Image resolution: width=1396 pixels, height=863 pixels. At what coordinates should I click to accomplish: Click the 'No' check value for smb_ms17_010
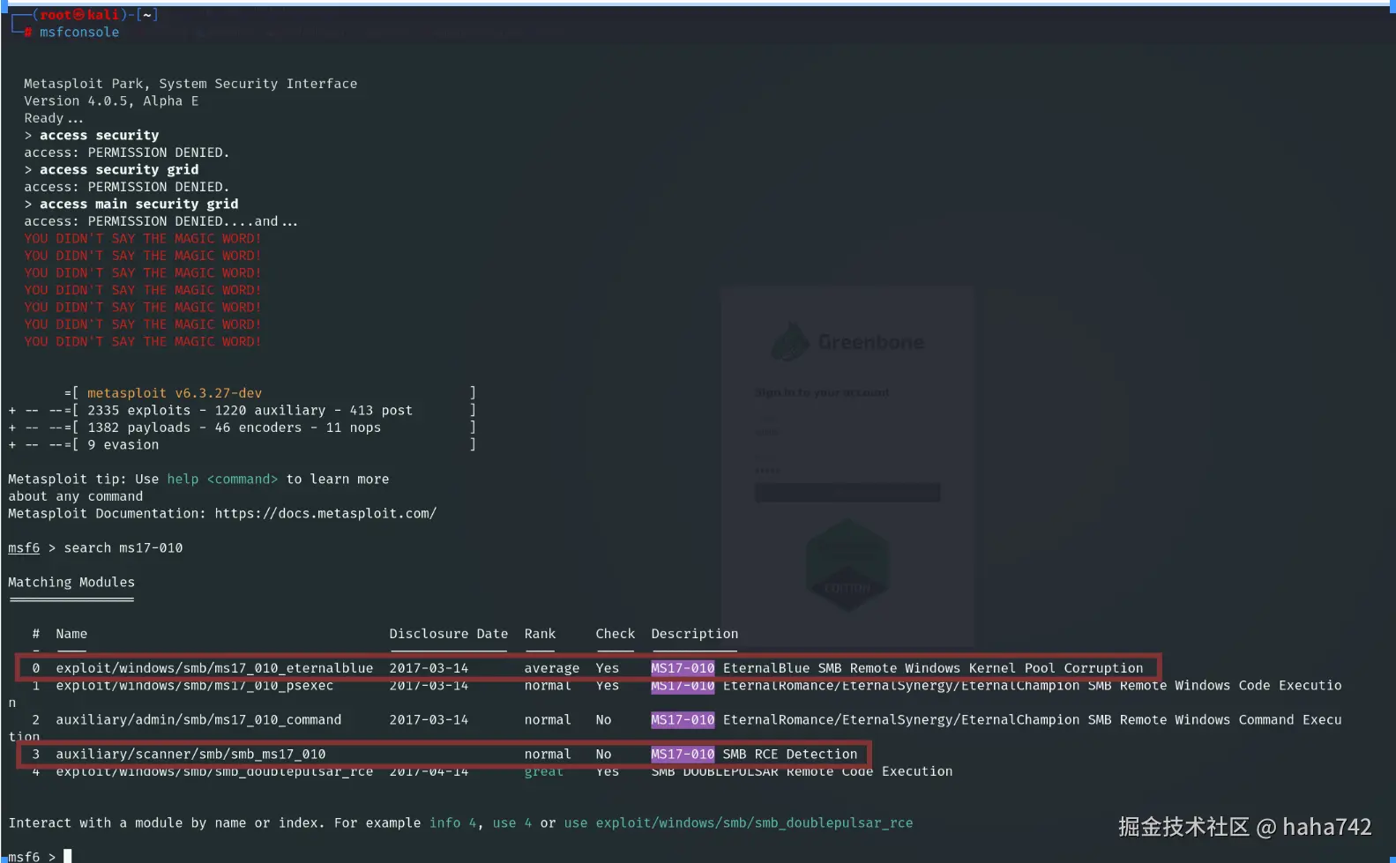[x=603, y=755]
